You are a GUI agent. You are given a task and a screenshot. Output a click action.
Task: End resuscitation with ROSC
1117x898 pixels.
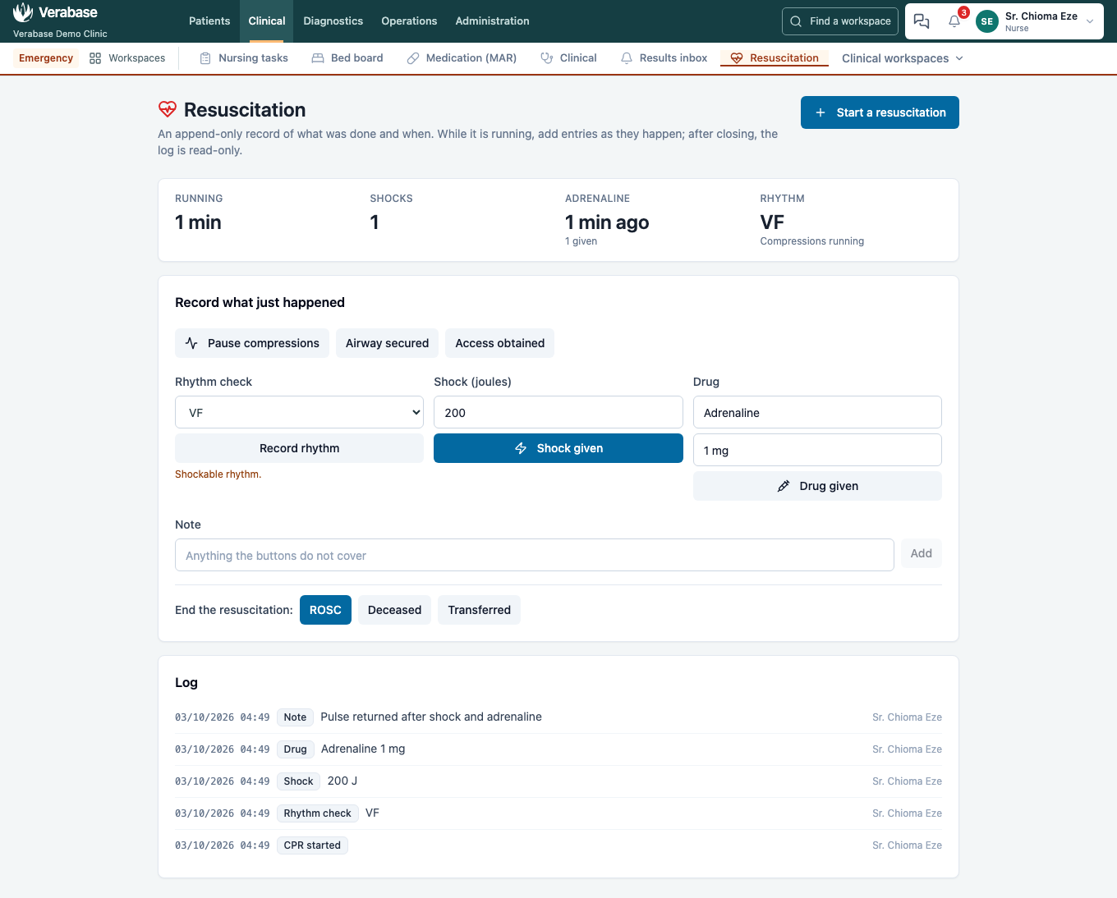point(325,610)
